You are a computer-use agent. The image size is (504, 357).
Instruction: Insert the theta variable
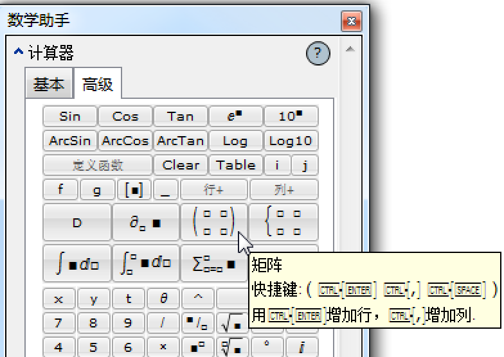pos(163,299)
